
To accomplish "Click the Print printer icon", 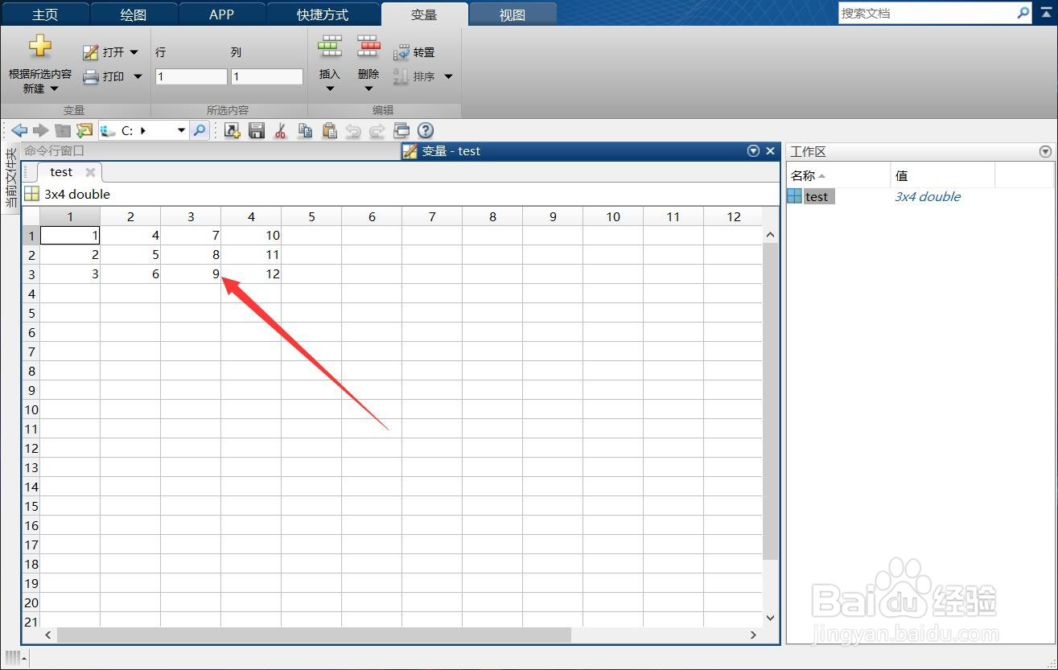I will click(x=91, y=76).
